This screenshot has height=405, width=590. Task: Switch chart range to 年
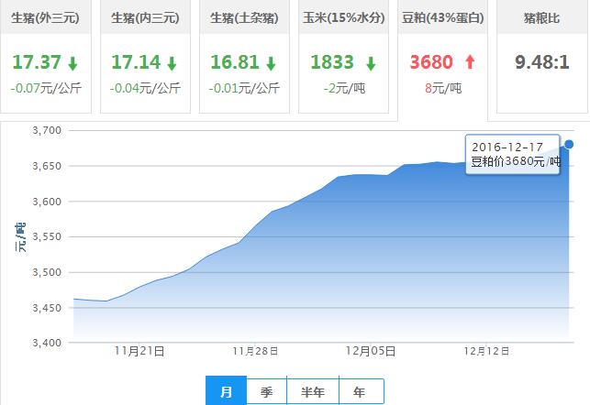point(362,392)
